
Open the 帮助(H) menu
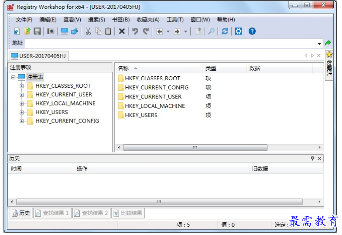point(226,20)
